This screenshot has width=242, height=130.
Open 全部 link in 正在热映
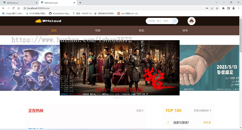click(x=140, y=111)
